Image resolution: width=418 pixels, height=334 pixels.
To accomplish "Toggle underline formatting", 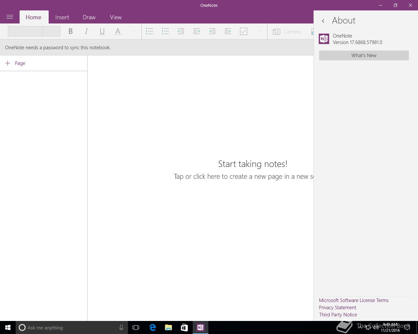I will pyautogui.click(x=102, y=31).
